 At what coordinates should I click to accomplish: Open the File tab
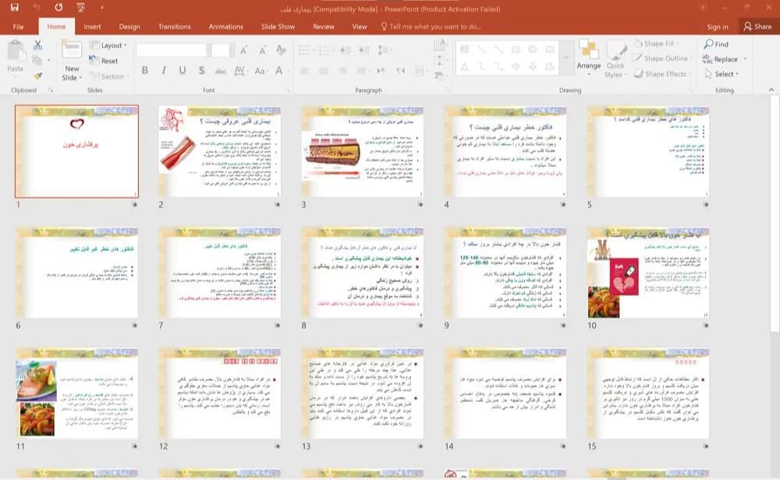(18, 26)
